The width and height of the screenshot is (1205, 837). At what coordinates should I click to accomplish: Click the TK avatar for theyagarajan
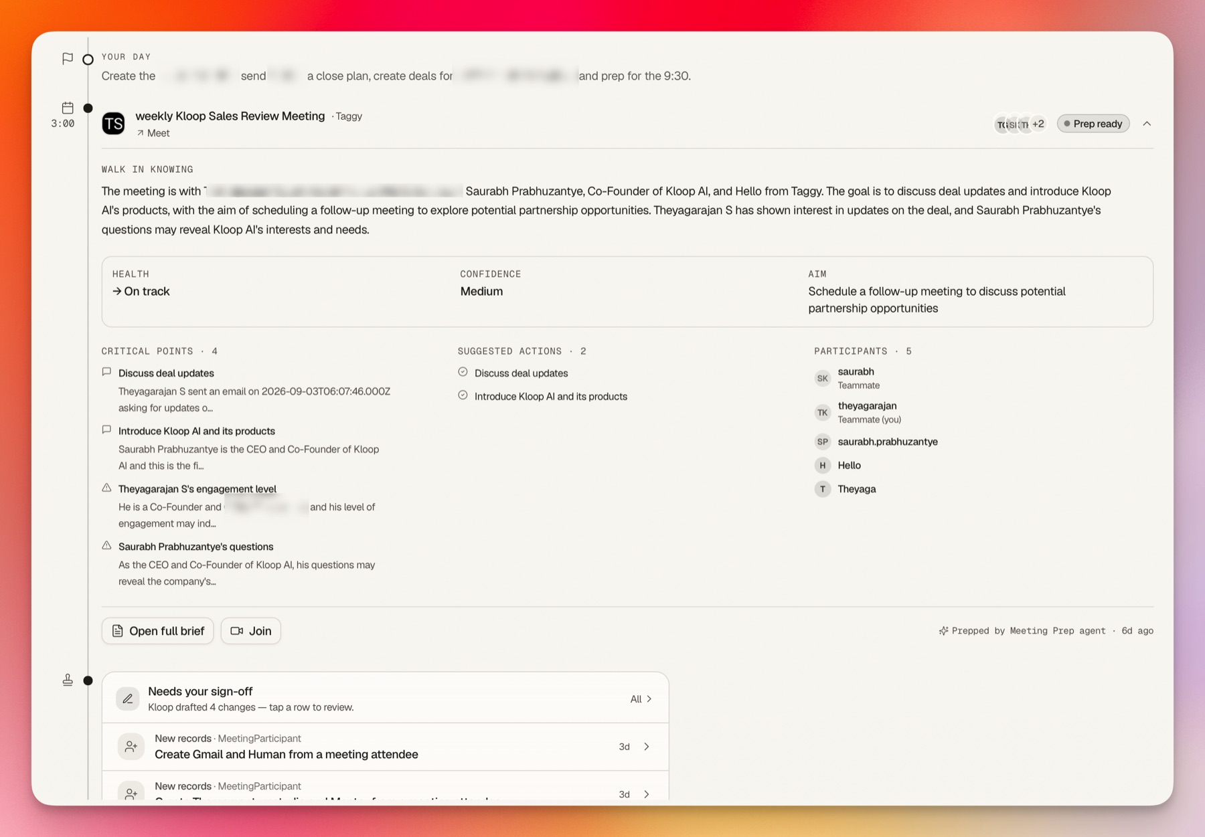[823, 412]
